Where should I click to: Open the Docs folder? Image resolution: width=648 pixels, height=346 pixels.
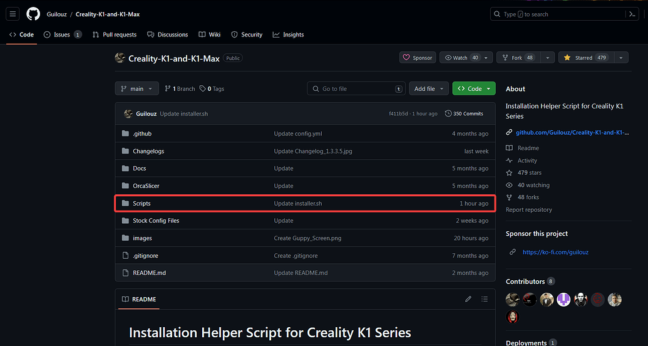pyautogui.click(x=139, y=169)
